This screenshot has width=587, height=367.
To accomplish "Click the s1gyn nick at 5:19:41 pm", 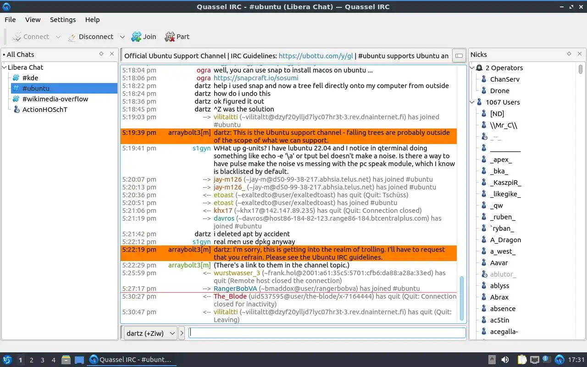I will tap(202, 148).
